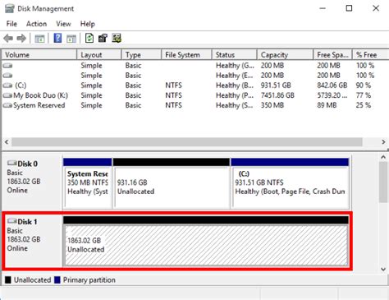This screenshot has height=300, width=389.
Task: Sort by the File System column header
Action: [186, 55]
